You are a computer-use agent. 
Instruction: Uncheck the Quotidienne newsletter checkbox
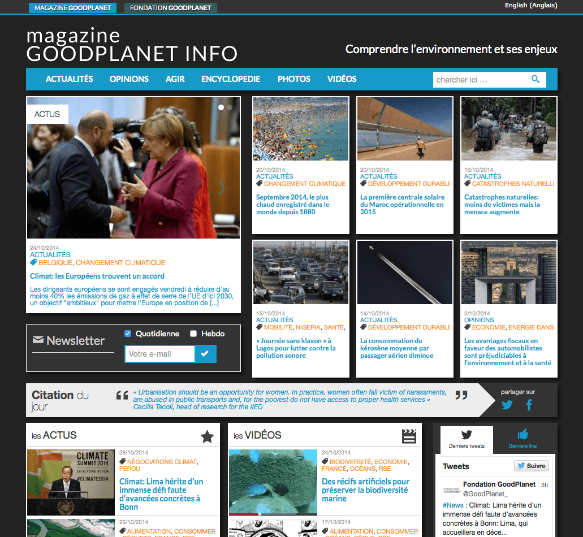coord(128,334)
